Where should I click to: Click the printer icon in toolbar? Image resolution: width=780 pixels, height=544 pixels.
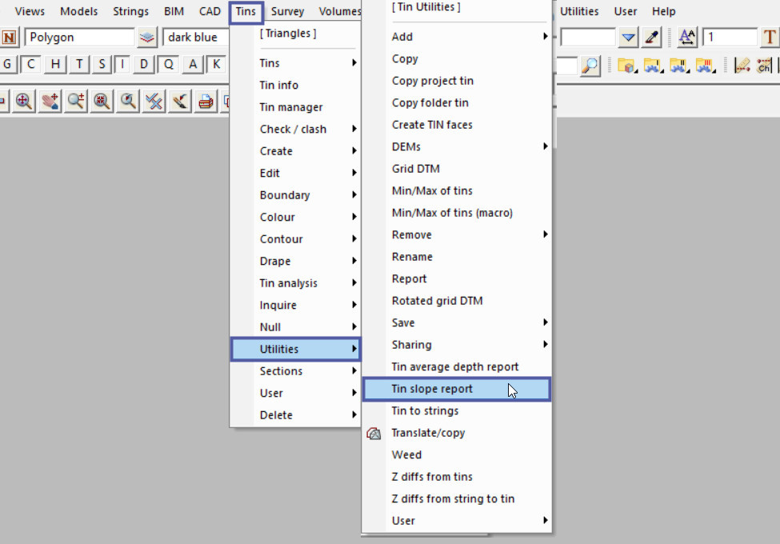click(206, 101)
